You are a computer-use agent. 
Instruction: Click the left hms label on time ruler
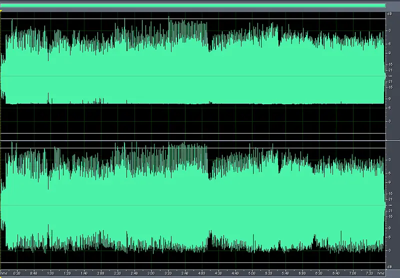coord(4,273)
